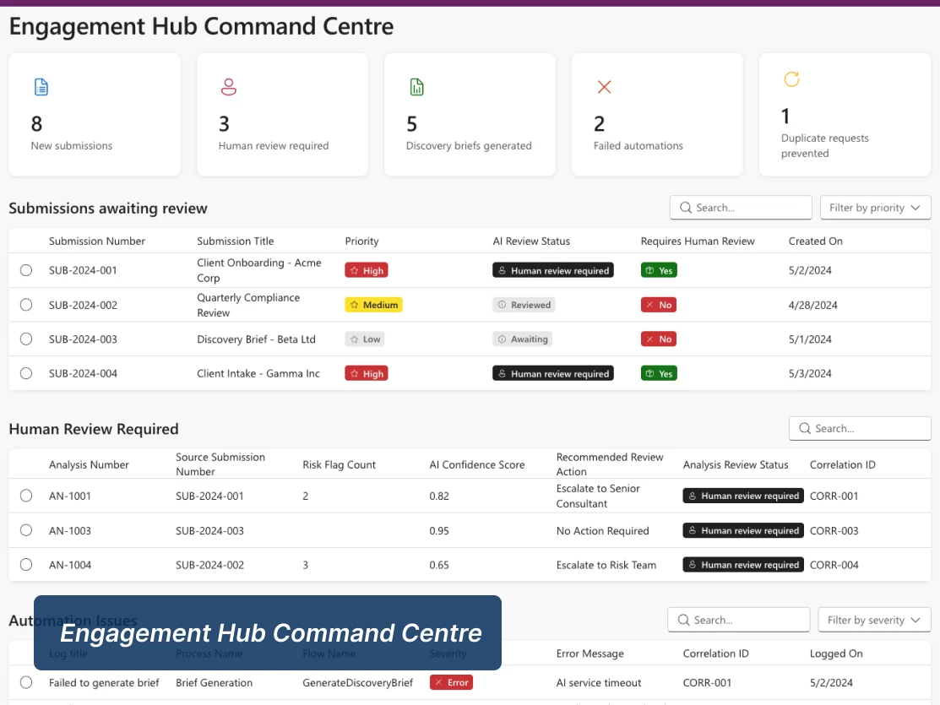This screenshot has width=940, height=705.
Task: Open the New submissions card
Action: click(x=95, y=115)
